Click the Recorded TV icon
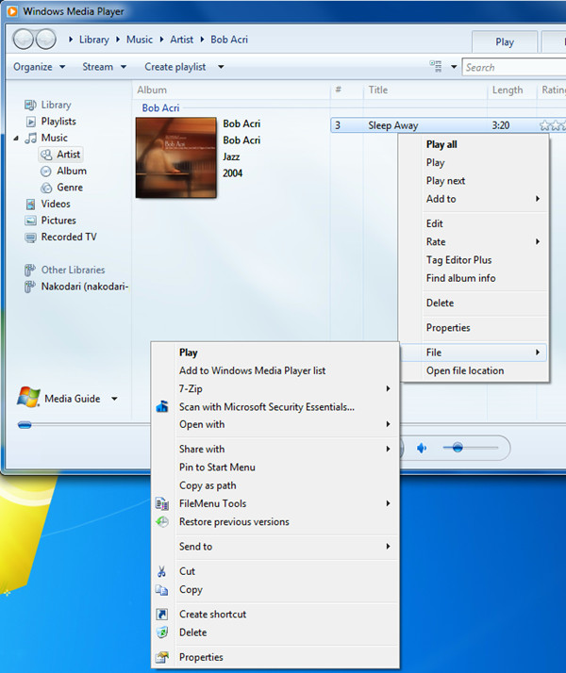 click(x=30, y=238)
